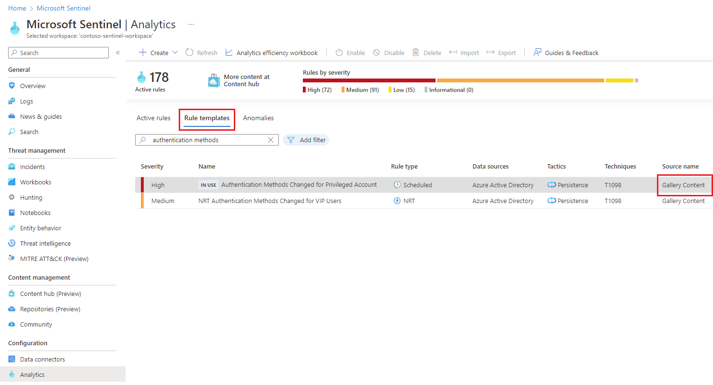
Task: Open the Analytics flask icon in sidebar
Action: coord(12,374)
